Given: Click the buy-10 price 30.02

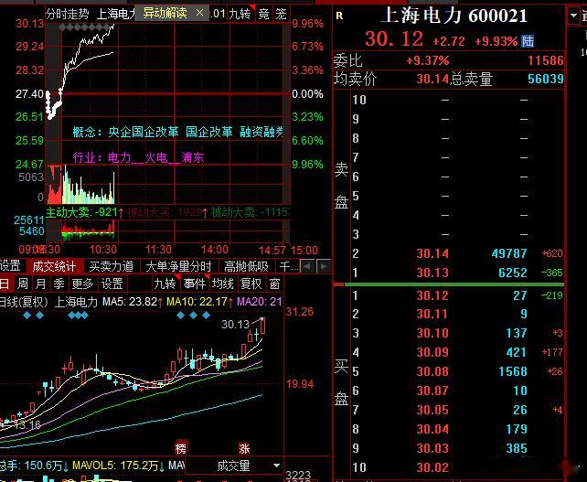Looking at the screenshot, I should click(x=432, y=467).
